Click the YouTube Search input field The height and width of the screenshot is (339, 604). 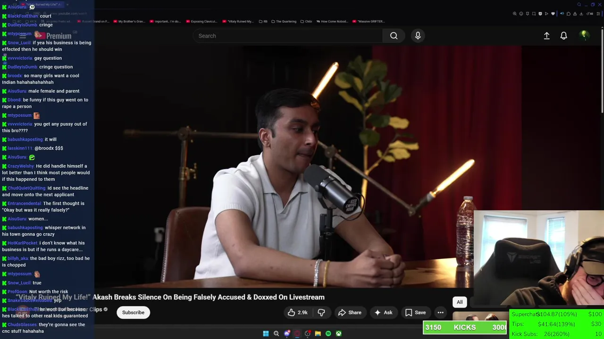tap(288, 36)
